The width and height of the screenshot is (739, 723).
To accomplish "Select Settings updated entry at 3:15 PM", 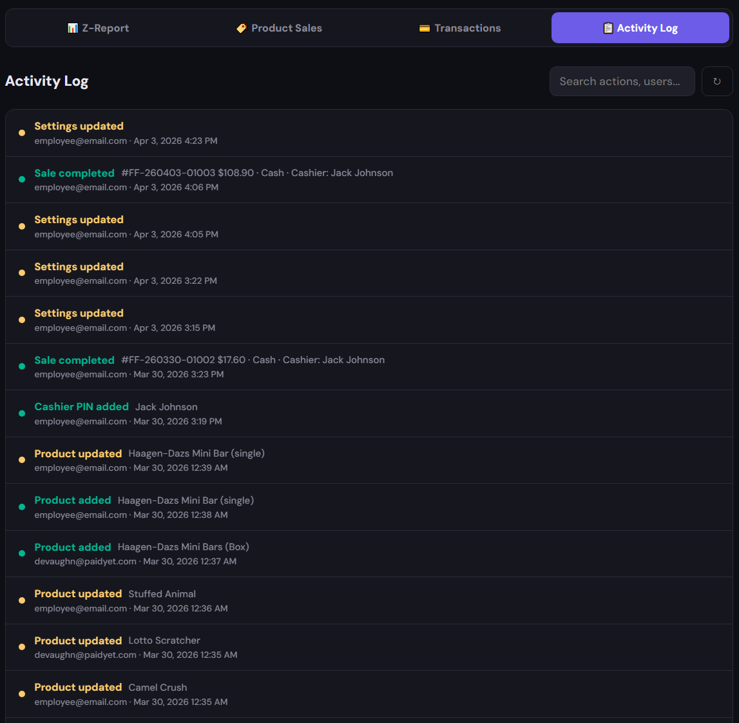I will click(369, 320).
